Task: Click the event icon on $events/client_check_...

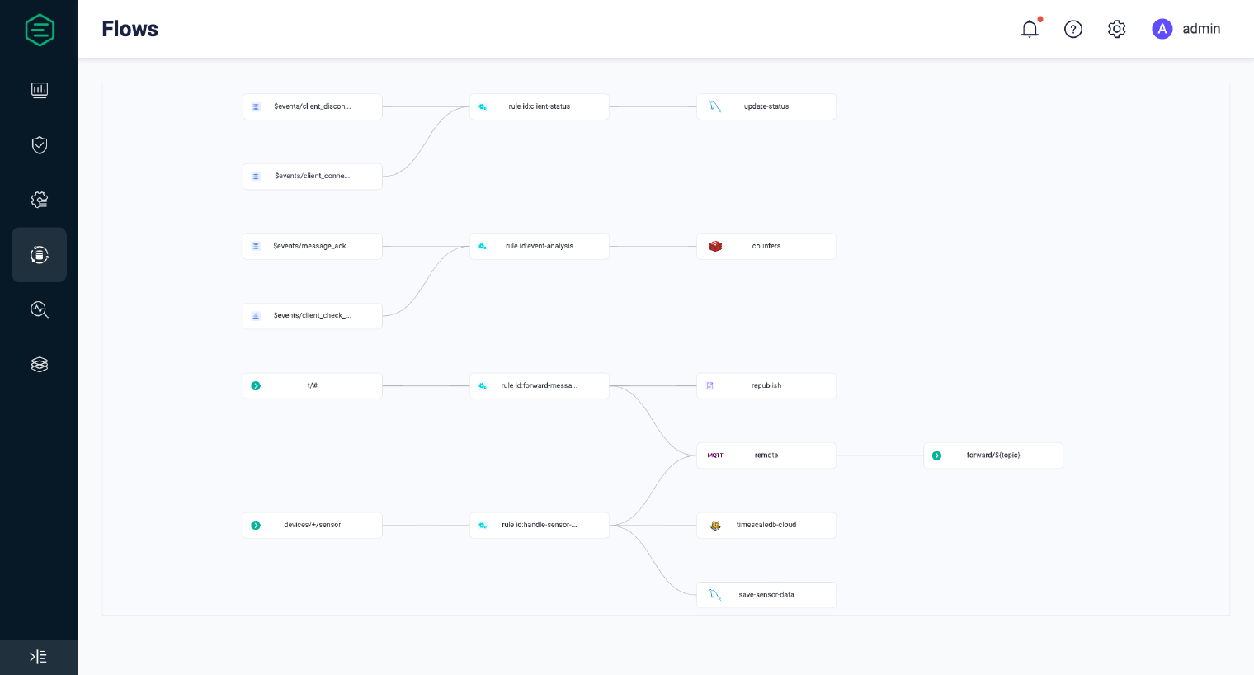Action: (x=256, y=316)
